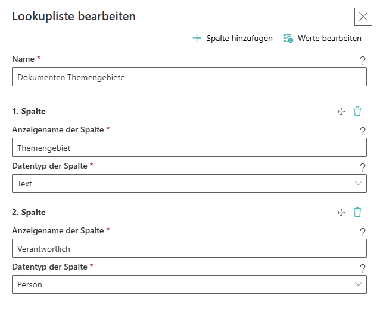Focus the Dokumenten Themengebiete name field
377x313 pixels.
pos(189,77)
